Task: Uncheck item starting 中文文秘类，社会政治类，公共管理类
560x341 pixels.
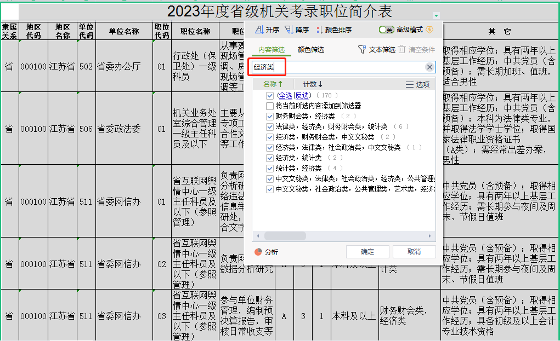Action: pos(270,189)
